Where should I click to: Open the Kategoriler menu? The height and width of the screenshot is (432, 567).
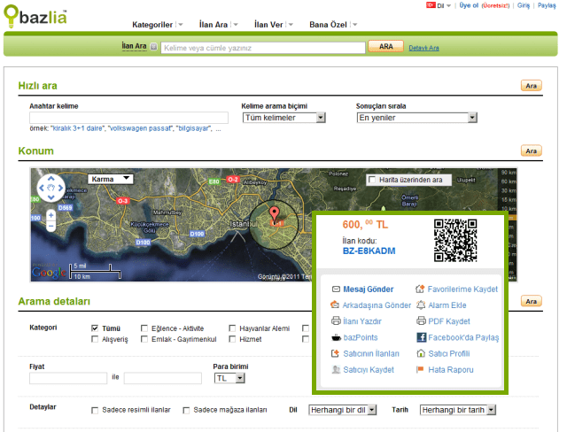click(x=157, y=24)
